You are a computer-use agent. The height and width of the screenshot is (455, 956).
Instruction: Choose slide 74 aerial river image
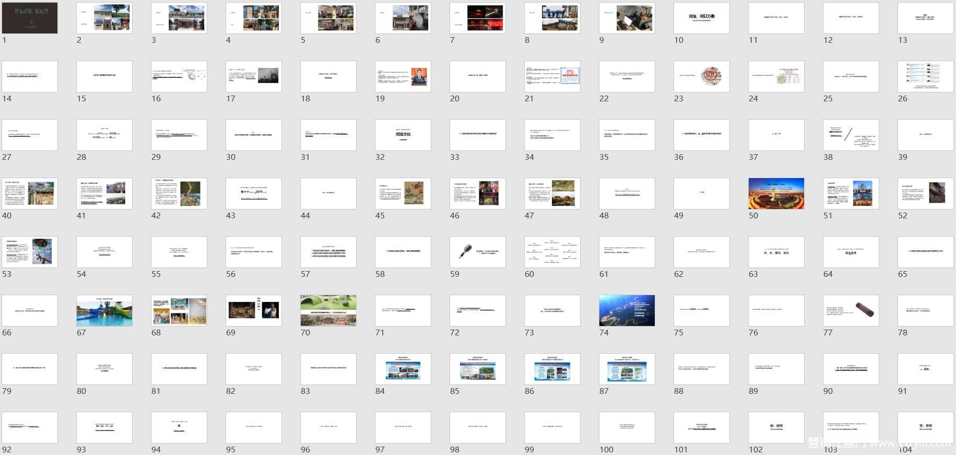point(627,310)
